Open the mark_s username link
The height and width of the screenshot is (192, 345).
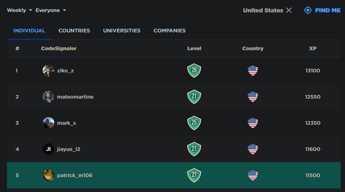point(66,123)
